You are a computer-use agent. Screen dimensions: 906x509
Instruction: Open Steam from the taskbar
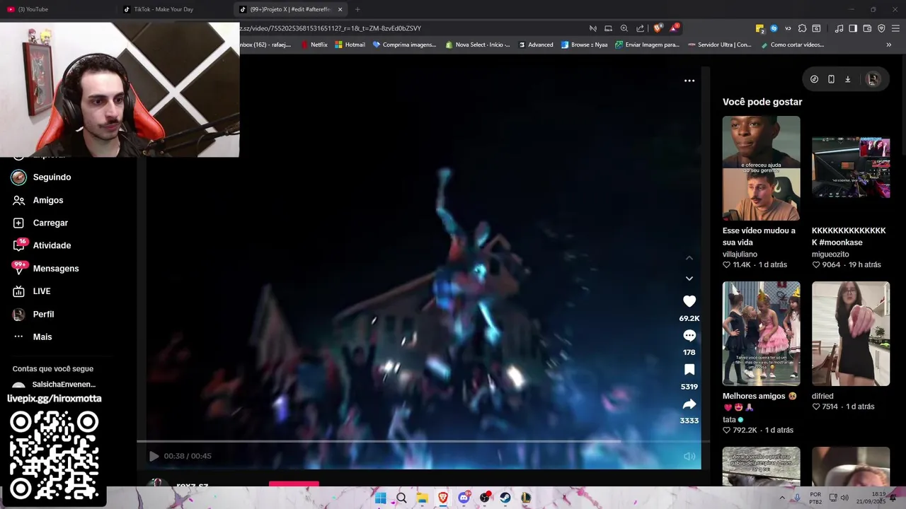505,498
